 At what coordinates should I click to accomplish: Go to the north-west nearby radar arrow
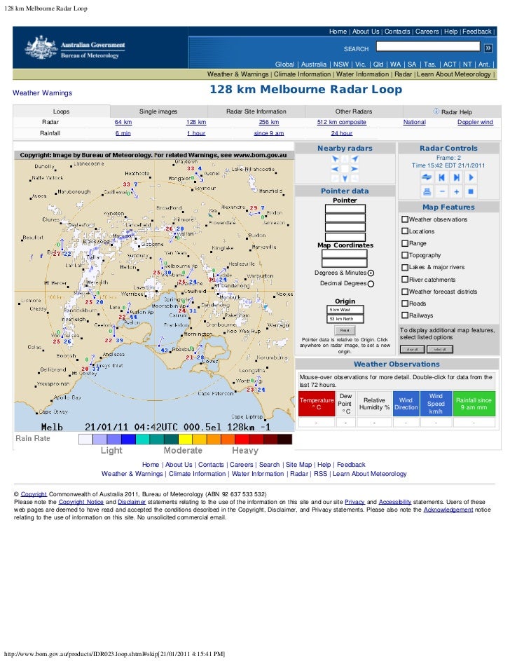point(336,159)
